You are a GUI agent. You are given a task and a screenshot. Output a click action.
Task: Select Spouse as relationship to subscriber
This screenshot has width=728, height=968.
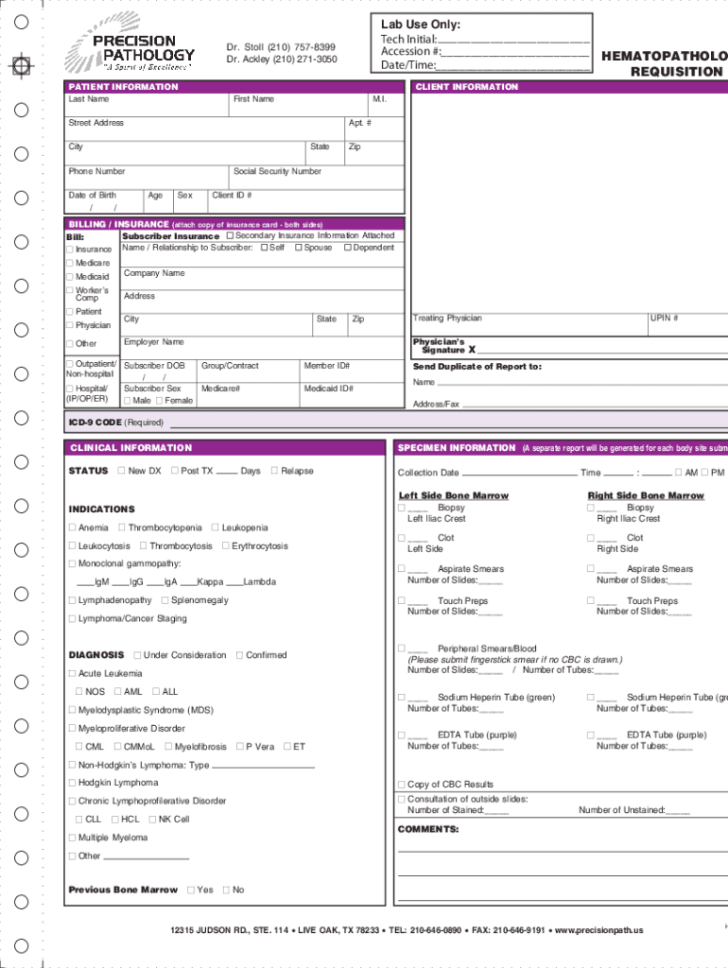point(299,248)
